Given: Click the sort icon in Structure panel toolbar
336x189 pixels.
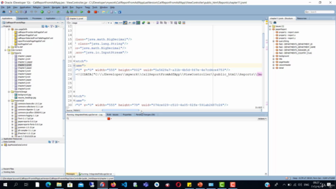Looking at the screenshot, I should (271, 23).
